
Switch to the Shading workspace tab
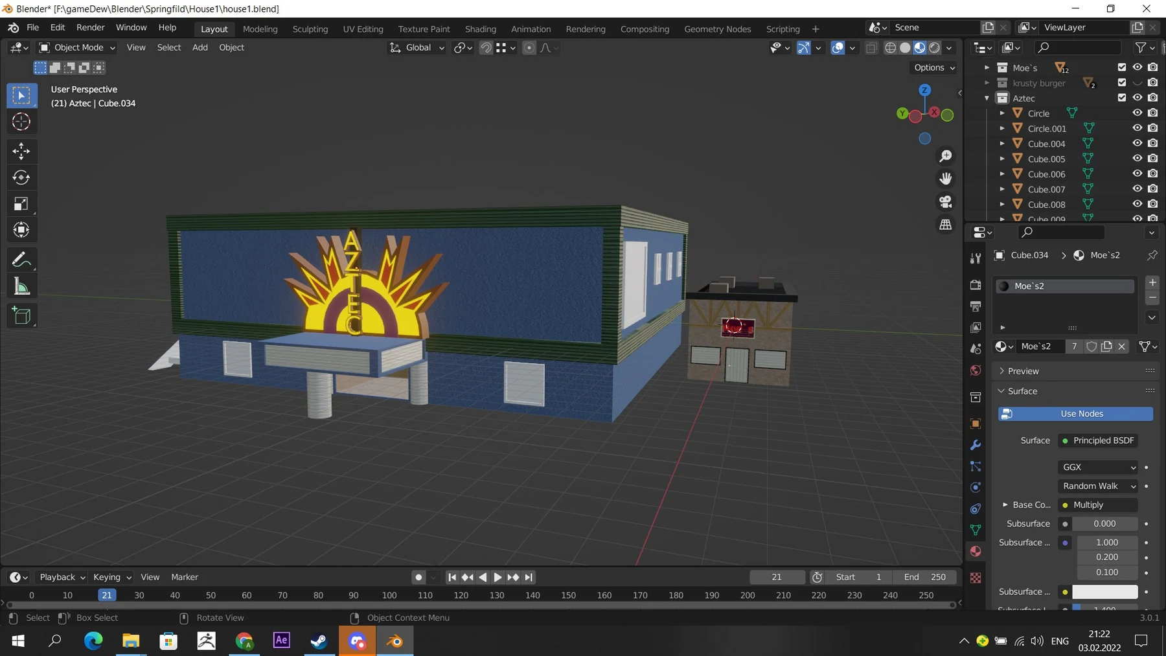(480, 29)
